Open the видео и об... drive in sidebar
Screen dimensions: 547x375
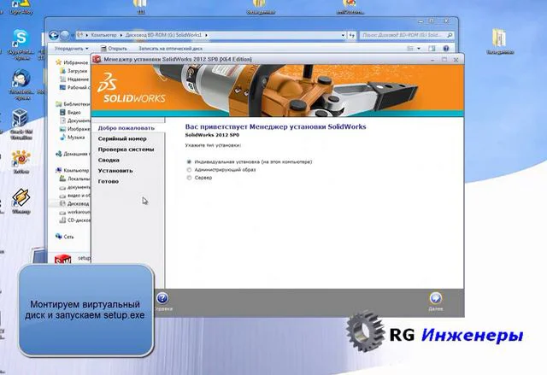[x=79, y=196]
